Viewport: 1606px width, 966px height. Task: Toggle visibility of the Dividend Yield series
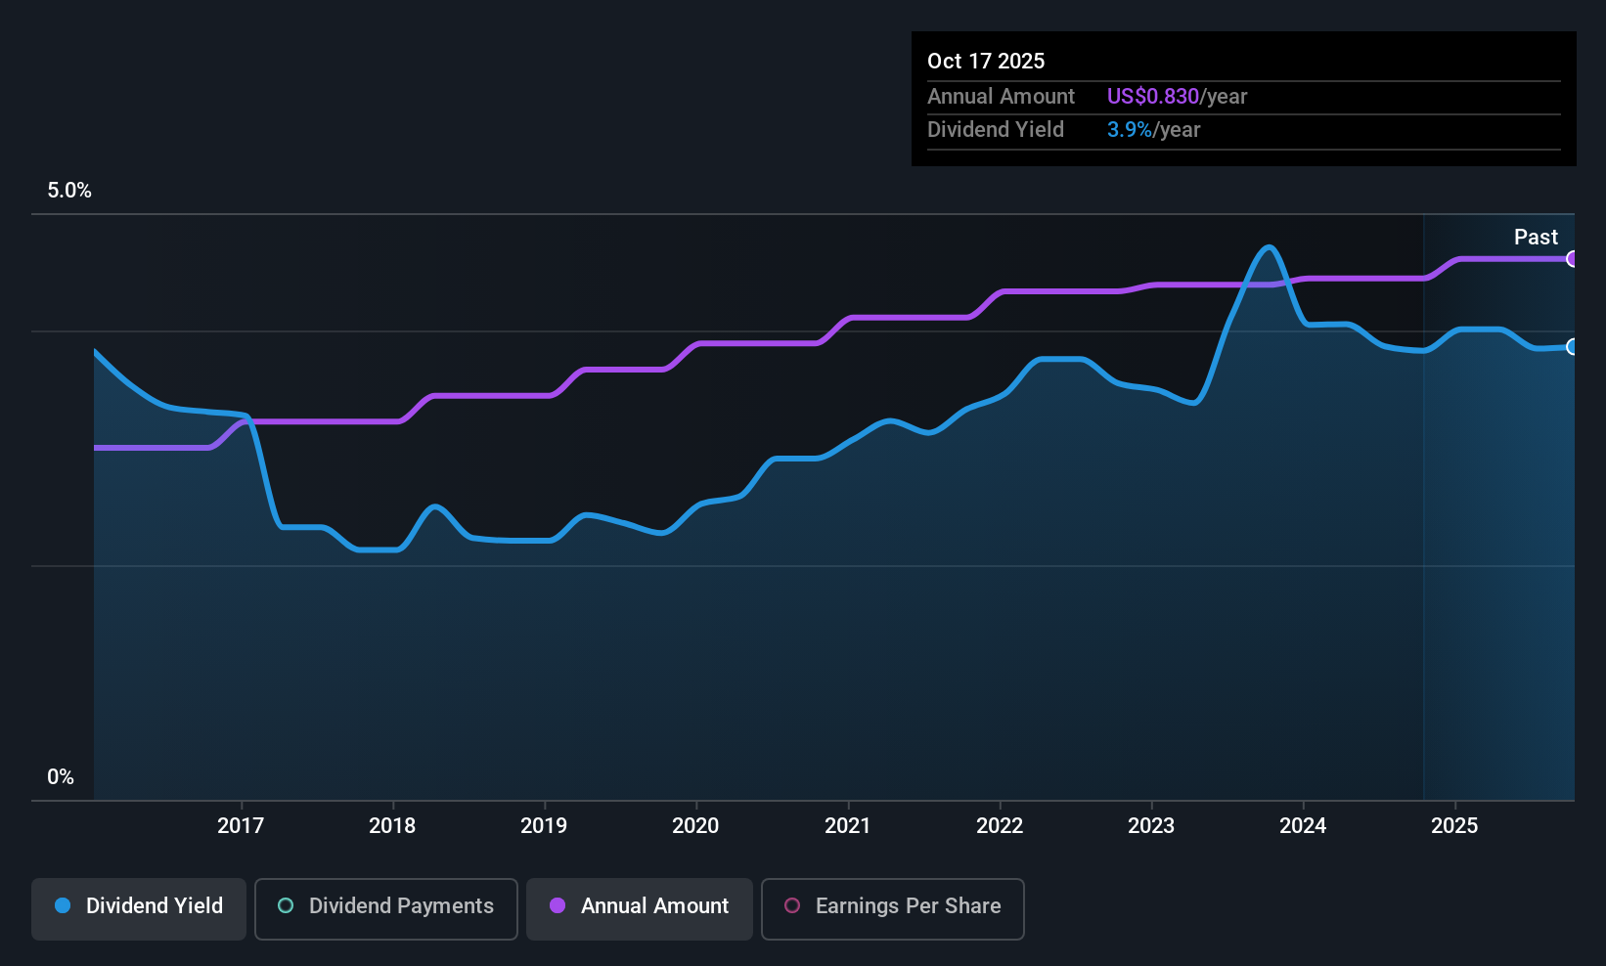138,907
